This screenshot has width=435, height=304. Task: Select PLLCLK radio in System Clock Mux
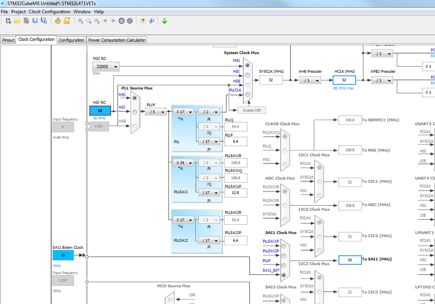point(247,94)
